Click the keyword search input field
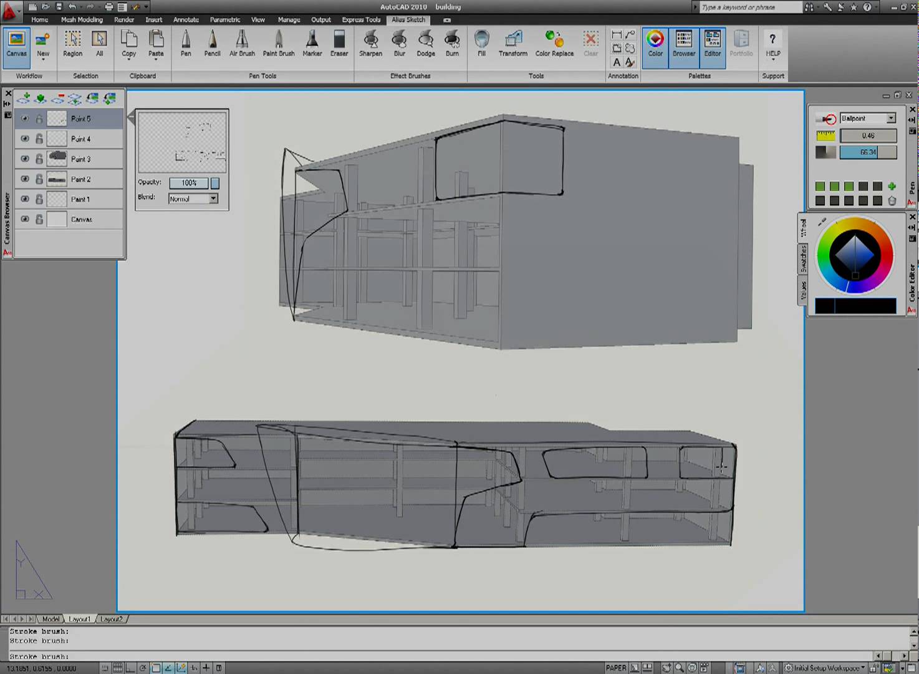The image size is (919, 674). [750, 7]
